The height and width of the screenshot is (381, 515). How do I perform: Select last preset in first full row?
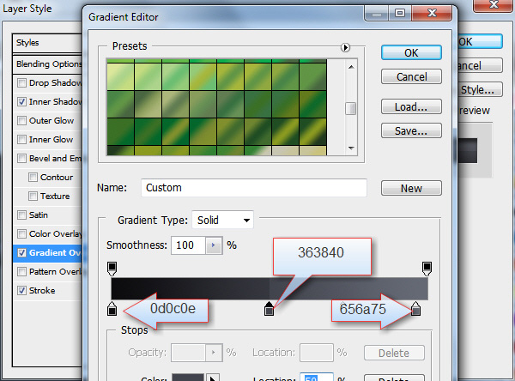312,76
